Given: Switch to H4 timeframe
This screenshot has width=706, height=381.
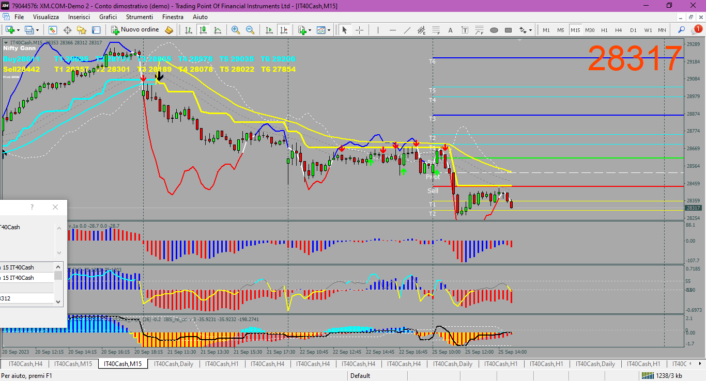Looking at the screenshot, I should pos(618,30).
